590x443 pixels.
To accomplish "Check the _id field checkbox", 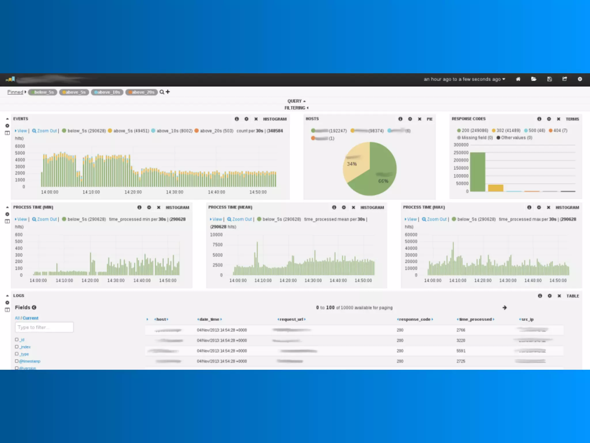I will pos(17,339).
